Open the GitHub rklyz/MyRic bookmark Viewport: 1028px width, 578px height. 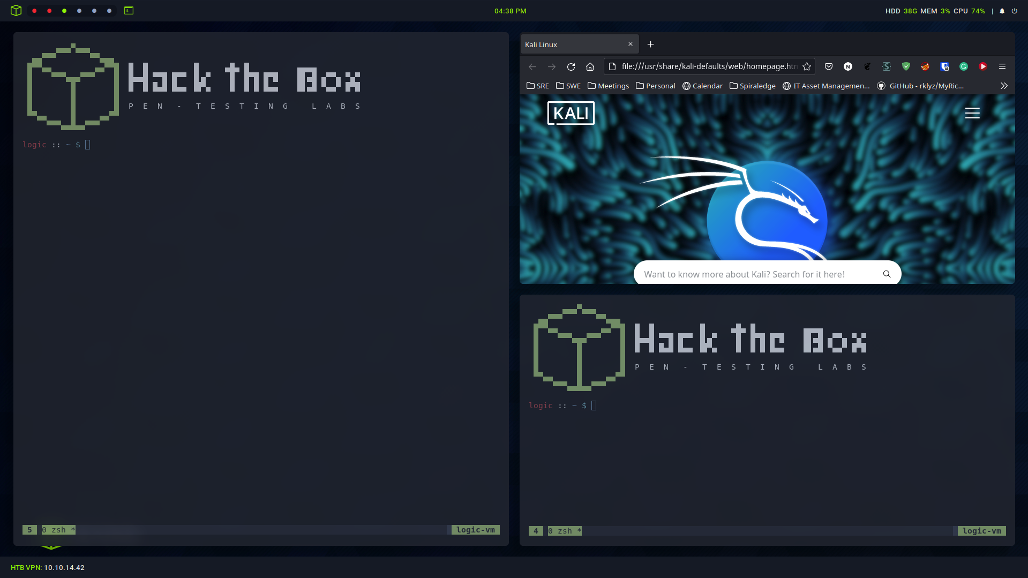point(920,86)
